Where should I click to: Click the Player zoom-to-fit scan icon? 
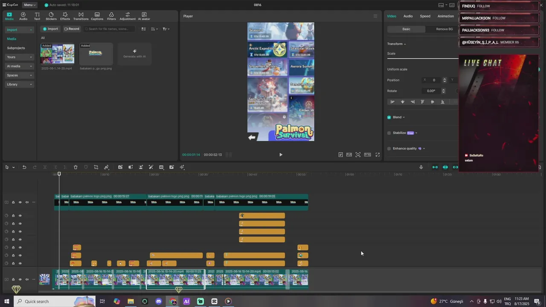(358, 155)
